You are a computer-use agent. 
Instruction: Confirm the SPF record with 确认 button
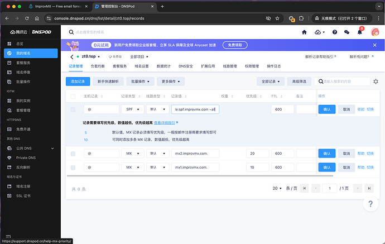[x=327, y=109]
